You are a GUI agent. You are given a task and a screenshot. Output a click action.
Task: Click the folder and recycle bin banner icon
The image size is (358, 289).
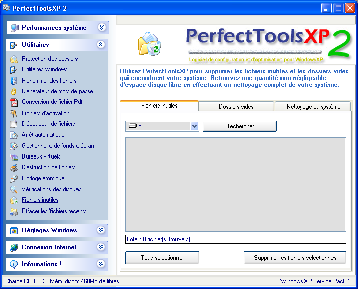[x=149, y=44]
